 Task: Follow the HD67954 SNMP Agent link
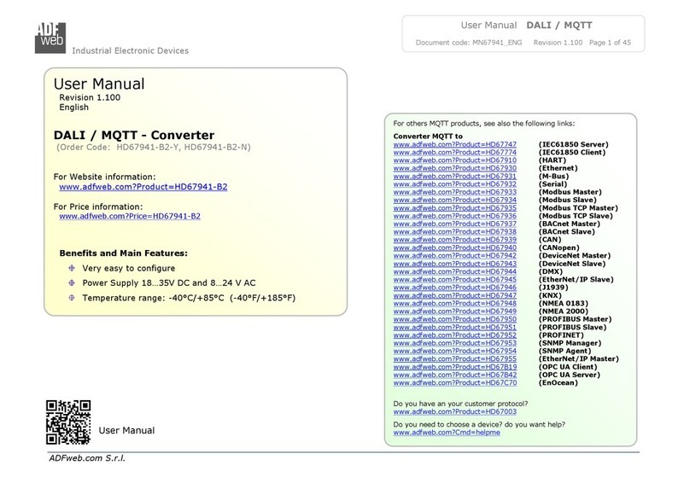click(x=455, y=351)
